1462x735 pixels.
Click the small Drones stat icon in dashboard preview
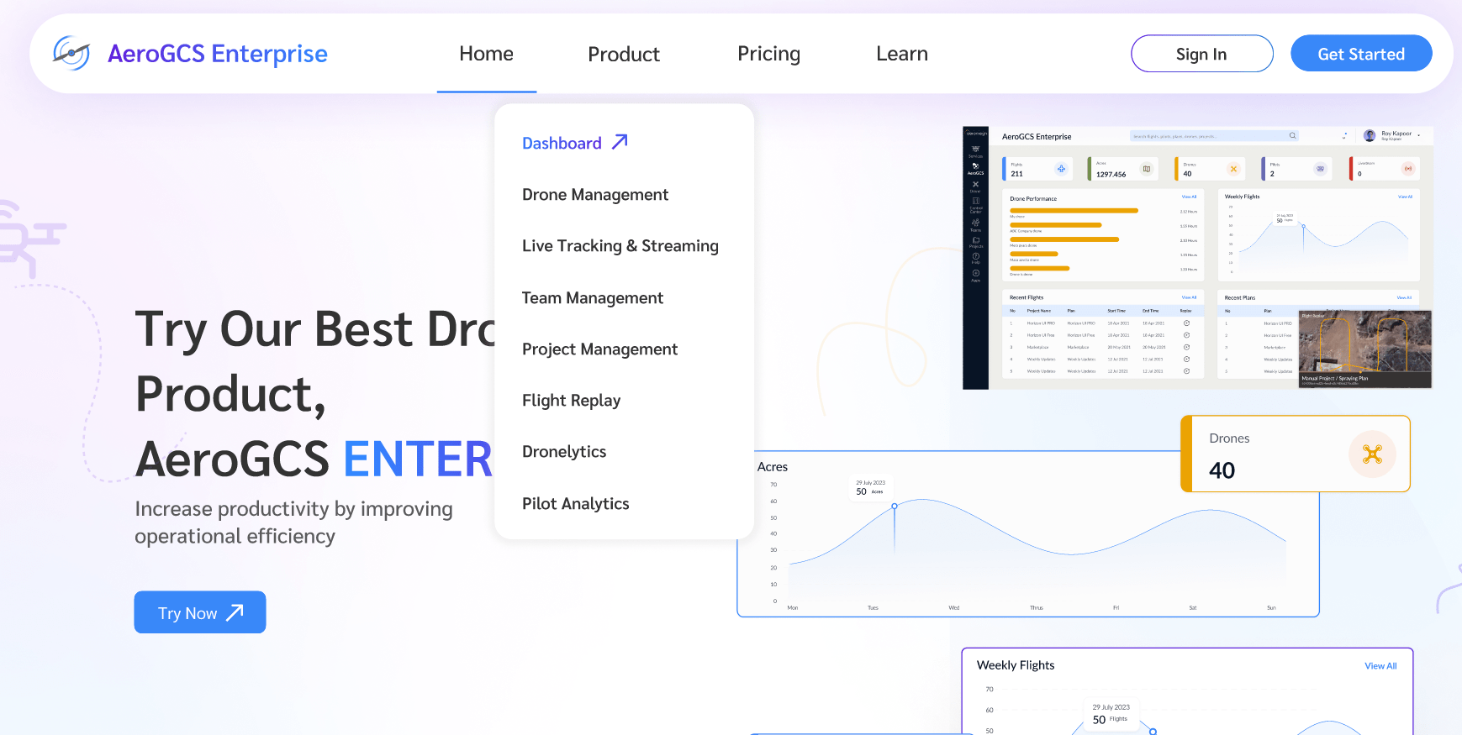[x=1233, y=169]
